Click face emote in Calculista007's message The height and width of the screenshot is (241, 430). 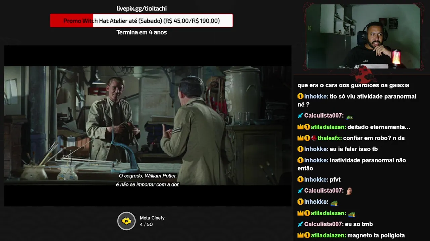(349, 191)
